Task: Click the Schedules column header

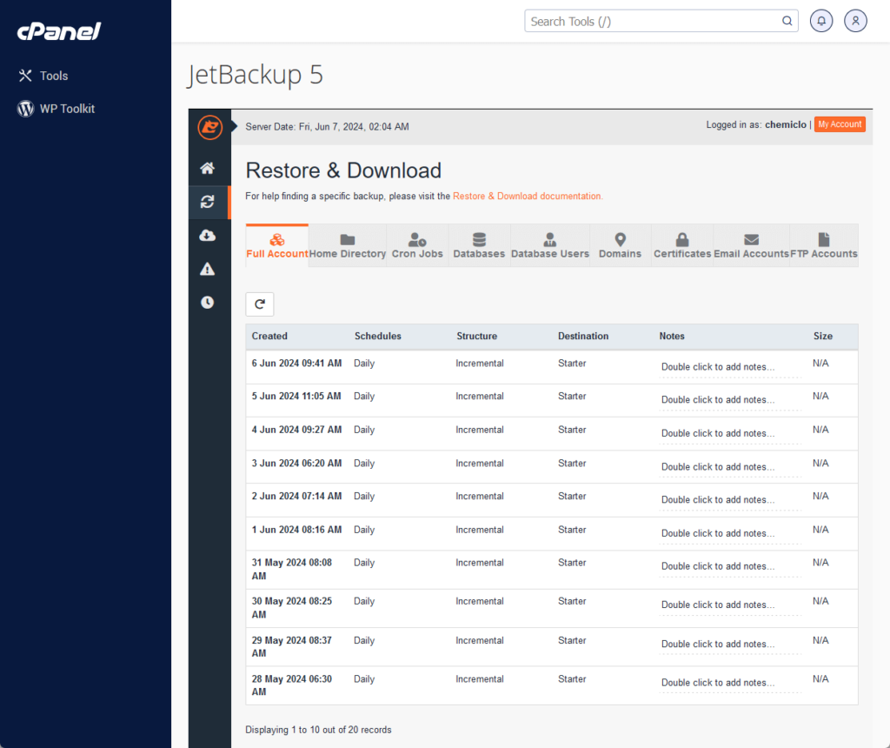Action: 378,337
